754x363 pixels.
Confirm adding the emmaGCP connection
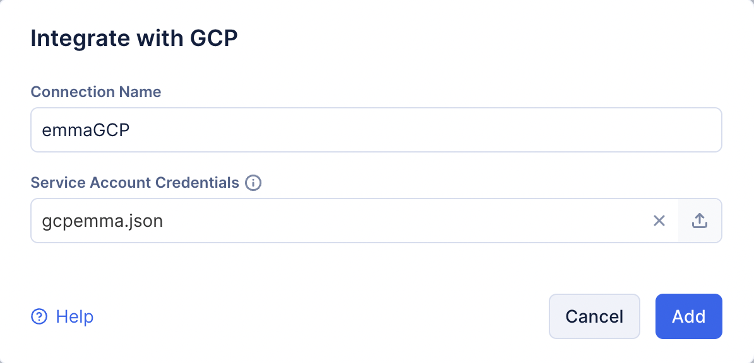click(x=688, y=316)
